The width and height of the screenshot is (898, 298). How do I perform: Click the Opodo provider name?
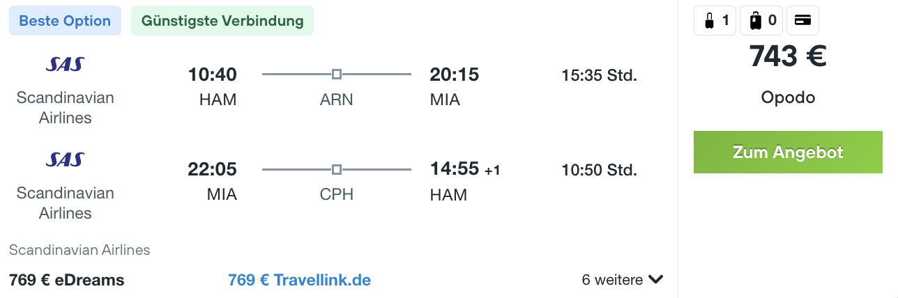click(788, 97)
